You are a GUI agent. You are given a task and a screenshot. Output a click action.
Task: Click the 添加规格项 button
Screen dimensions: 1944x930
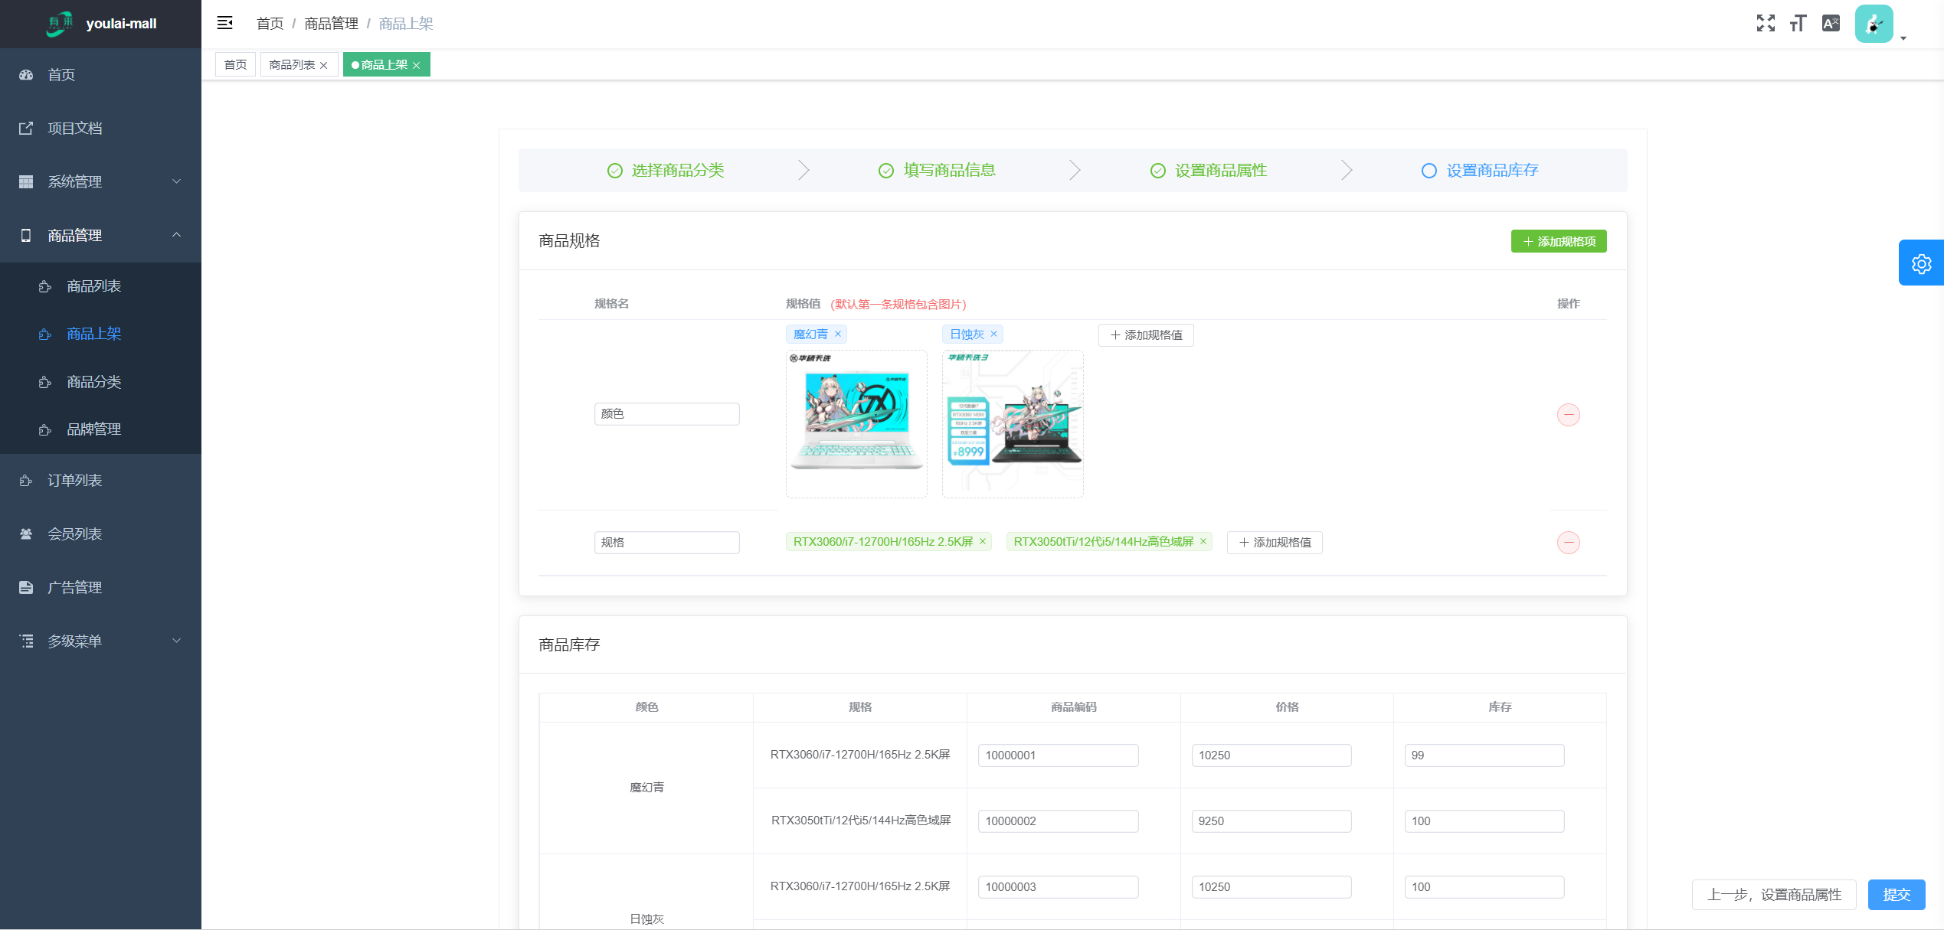(1558, 241)
